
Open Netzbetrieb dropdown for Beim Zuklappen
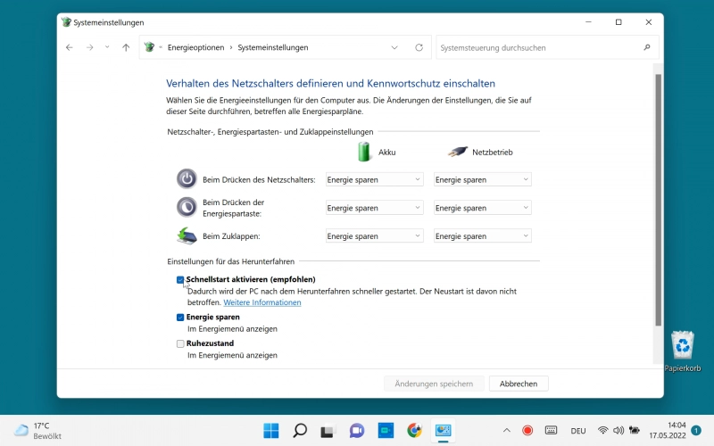click(482, 236)
